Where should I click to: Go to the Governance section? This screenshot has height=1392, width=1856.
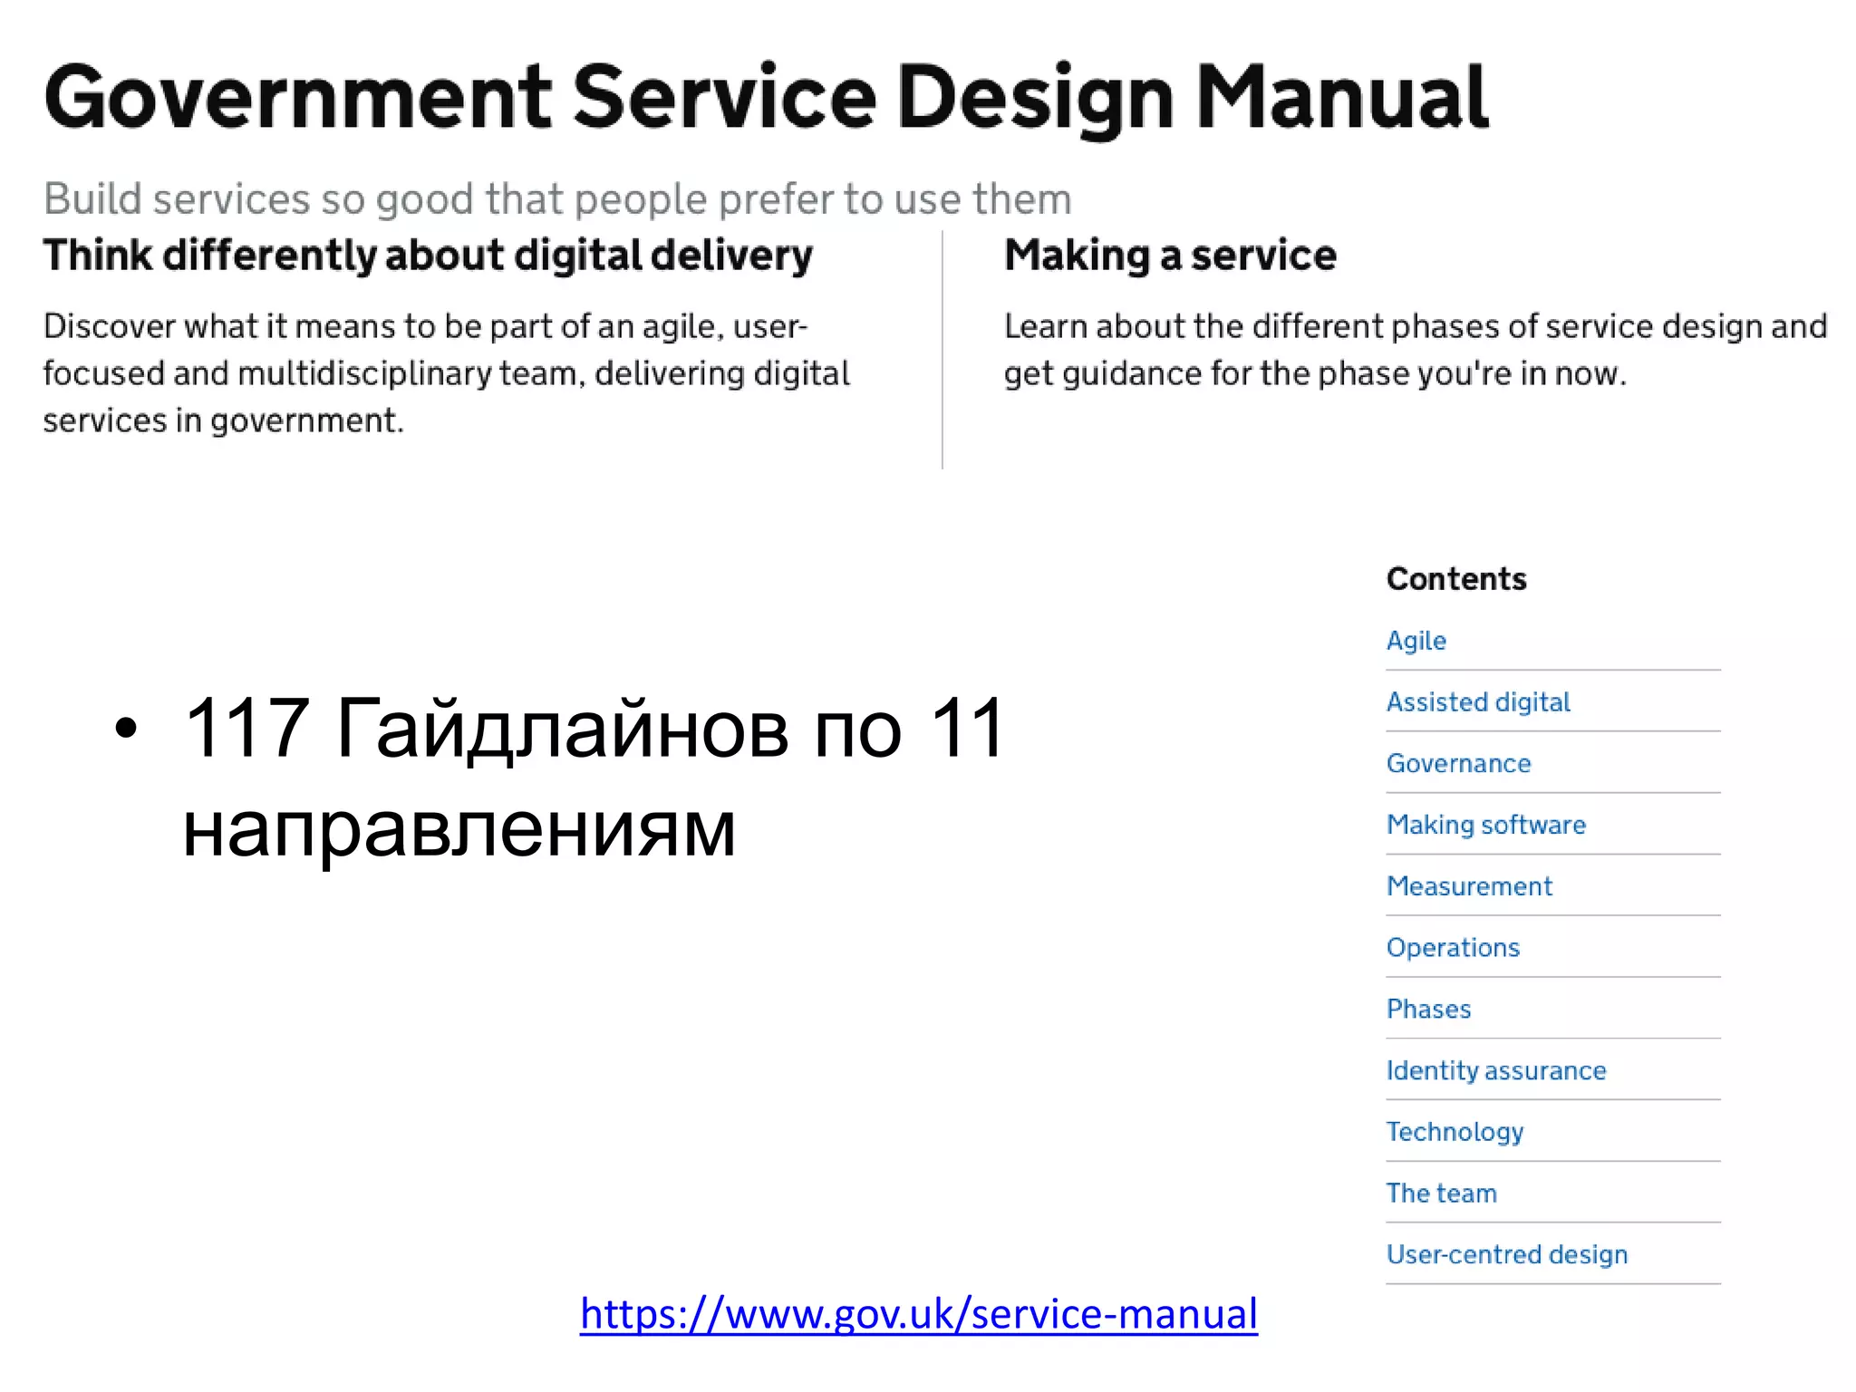pos(1458,763)
